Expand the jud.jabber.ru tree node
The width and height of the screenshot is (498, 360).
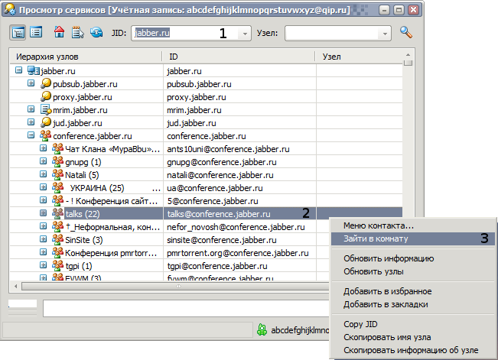[31, 122]
